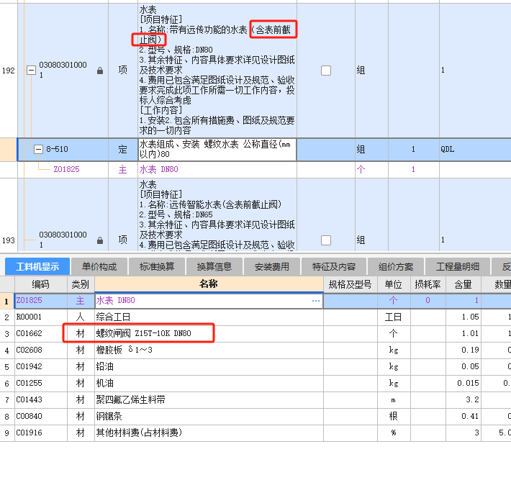Click the 编码 column header
This screenshot has width=511, height=498.
point(41,284)
